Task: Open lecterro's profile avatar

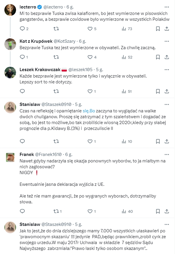Action: 10,10
